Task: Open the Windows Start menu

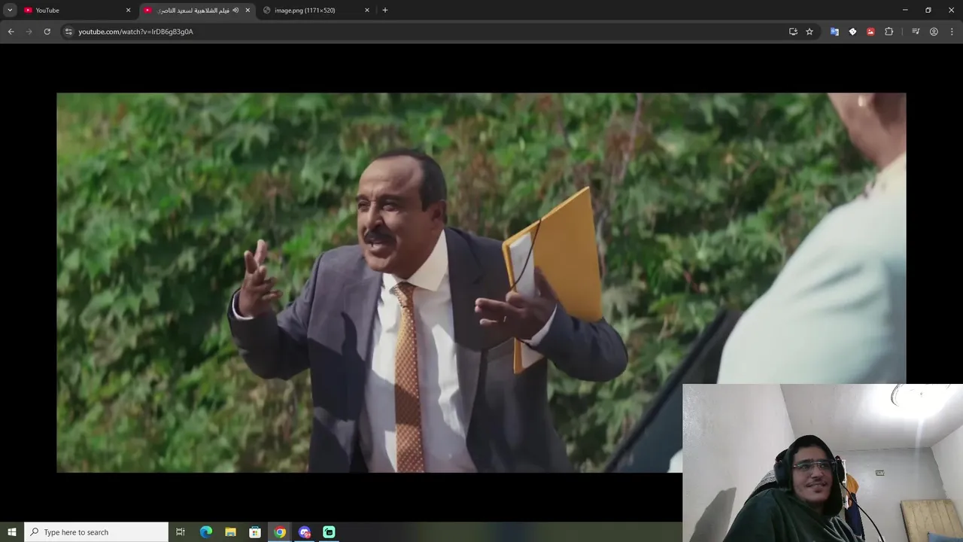Action: pos(11,532)
